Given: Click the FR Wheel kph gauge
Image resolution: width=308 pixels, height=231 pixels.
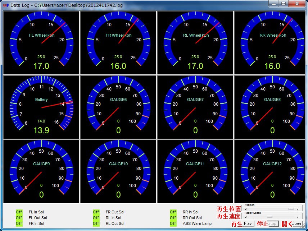Looking at the screenshot, I should click(x=118, y=41).
